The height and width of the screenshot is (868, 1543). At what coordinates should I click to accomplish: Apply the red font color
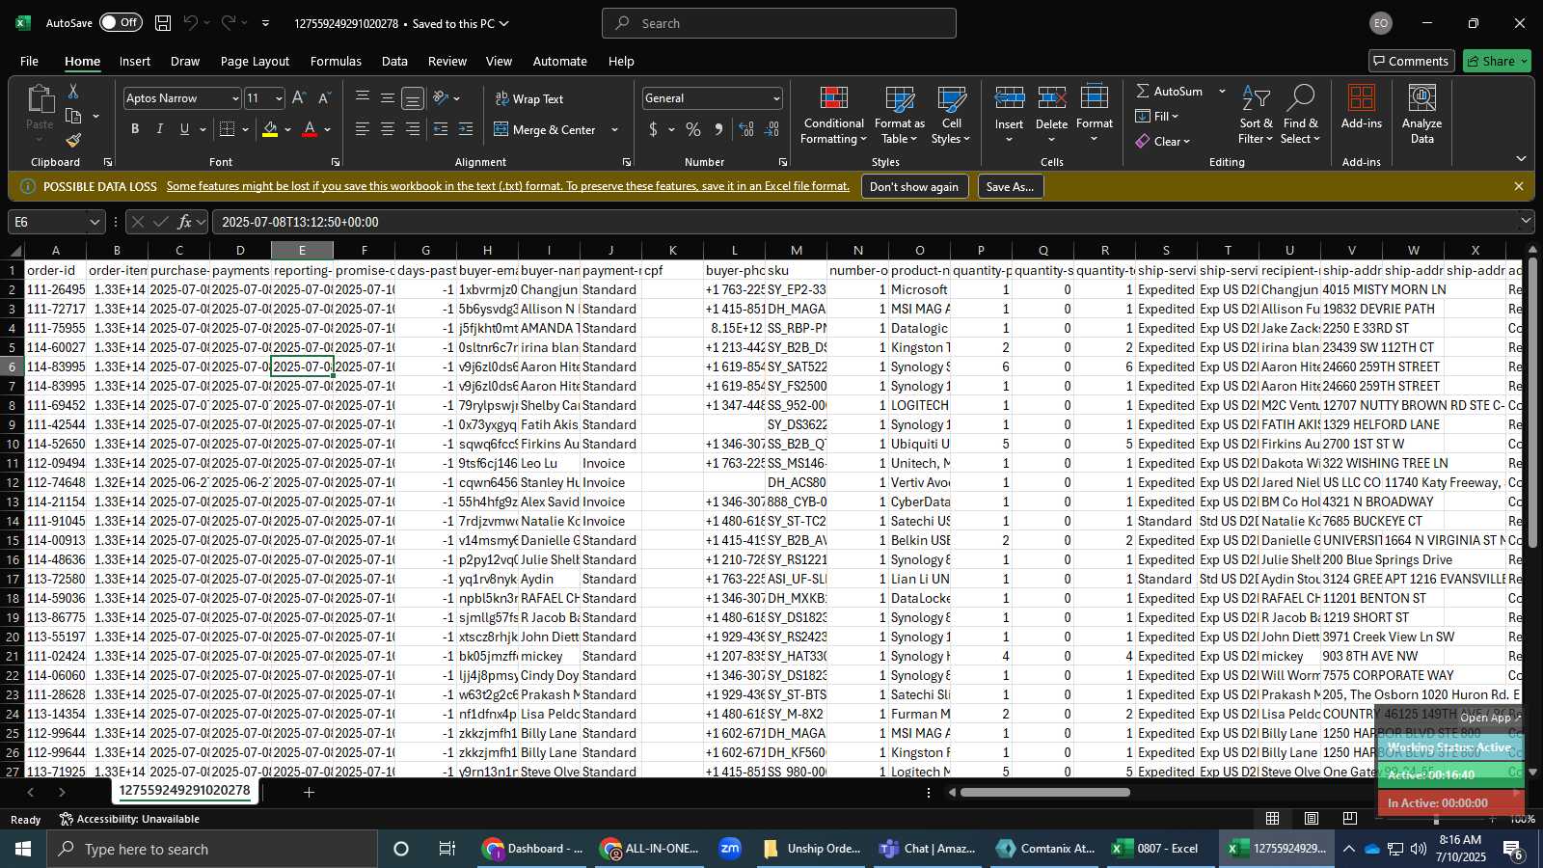pos(310,129)
